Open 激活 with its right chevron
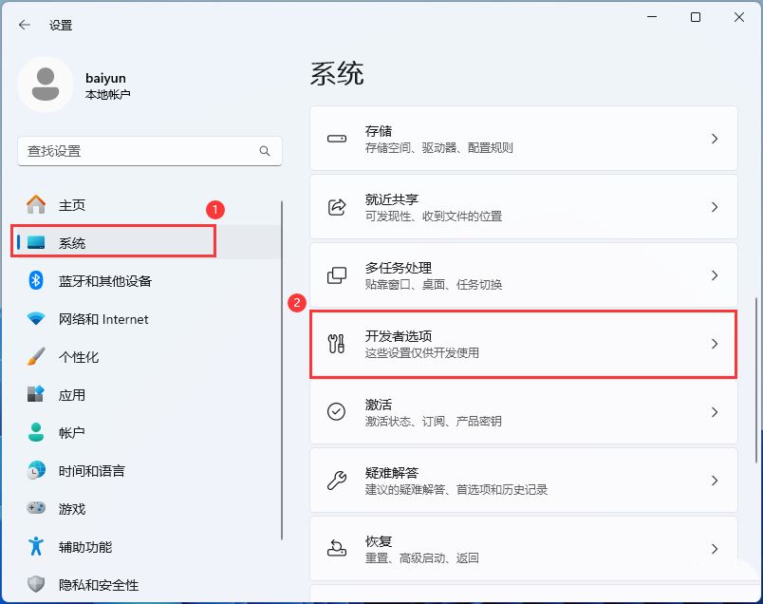This screenshot has width=763, height=604. tap(715, 411)
